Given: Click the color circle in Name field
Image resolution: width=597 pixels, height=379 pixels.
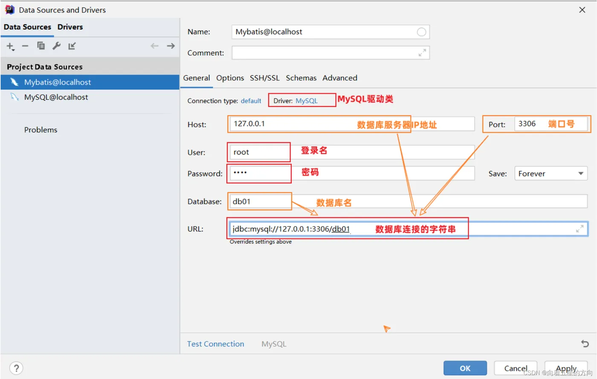Looking at the screenshot, I should pos(421,32).
